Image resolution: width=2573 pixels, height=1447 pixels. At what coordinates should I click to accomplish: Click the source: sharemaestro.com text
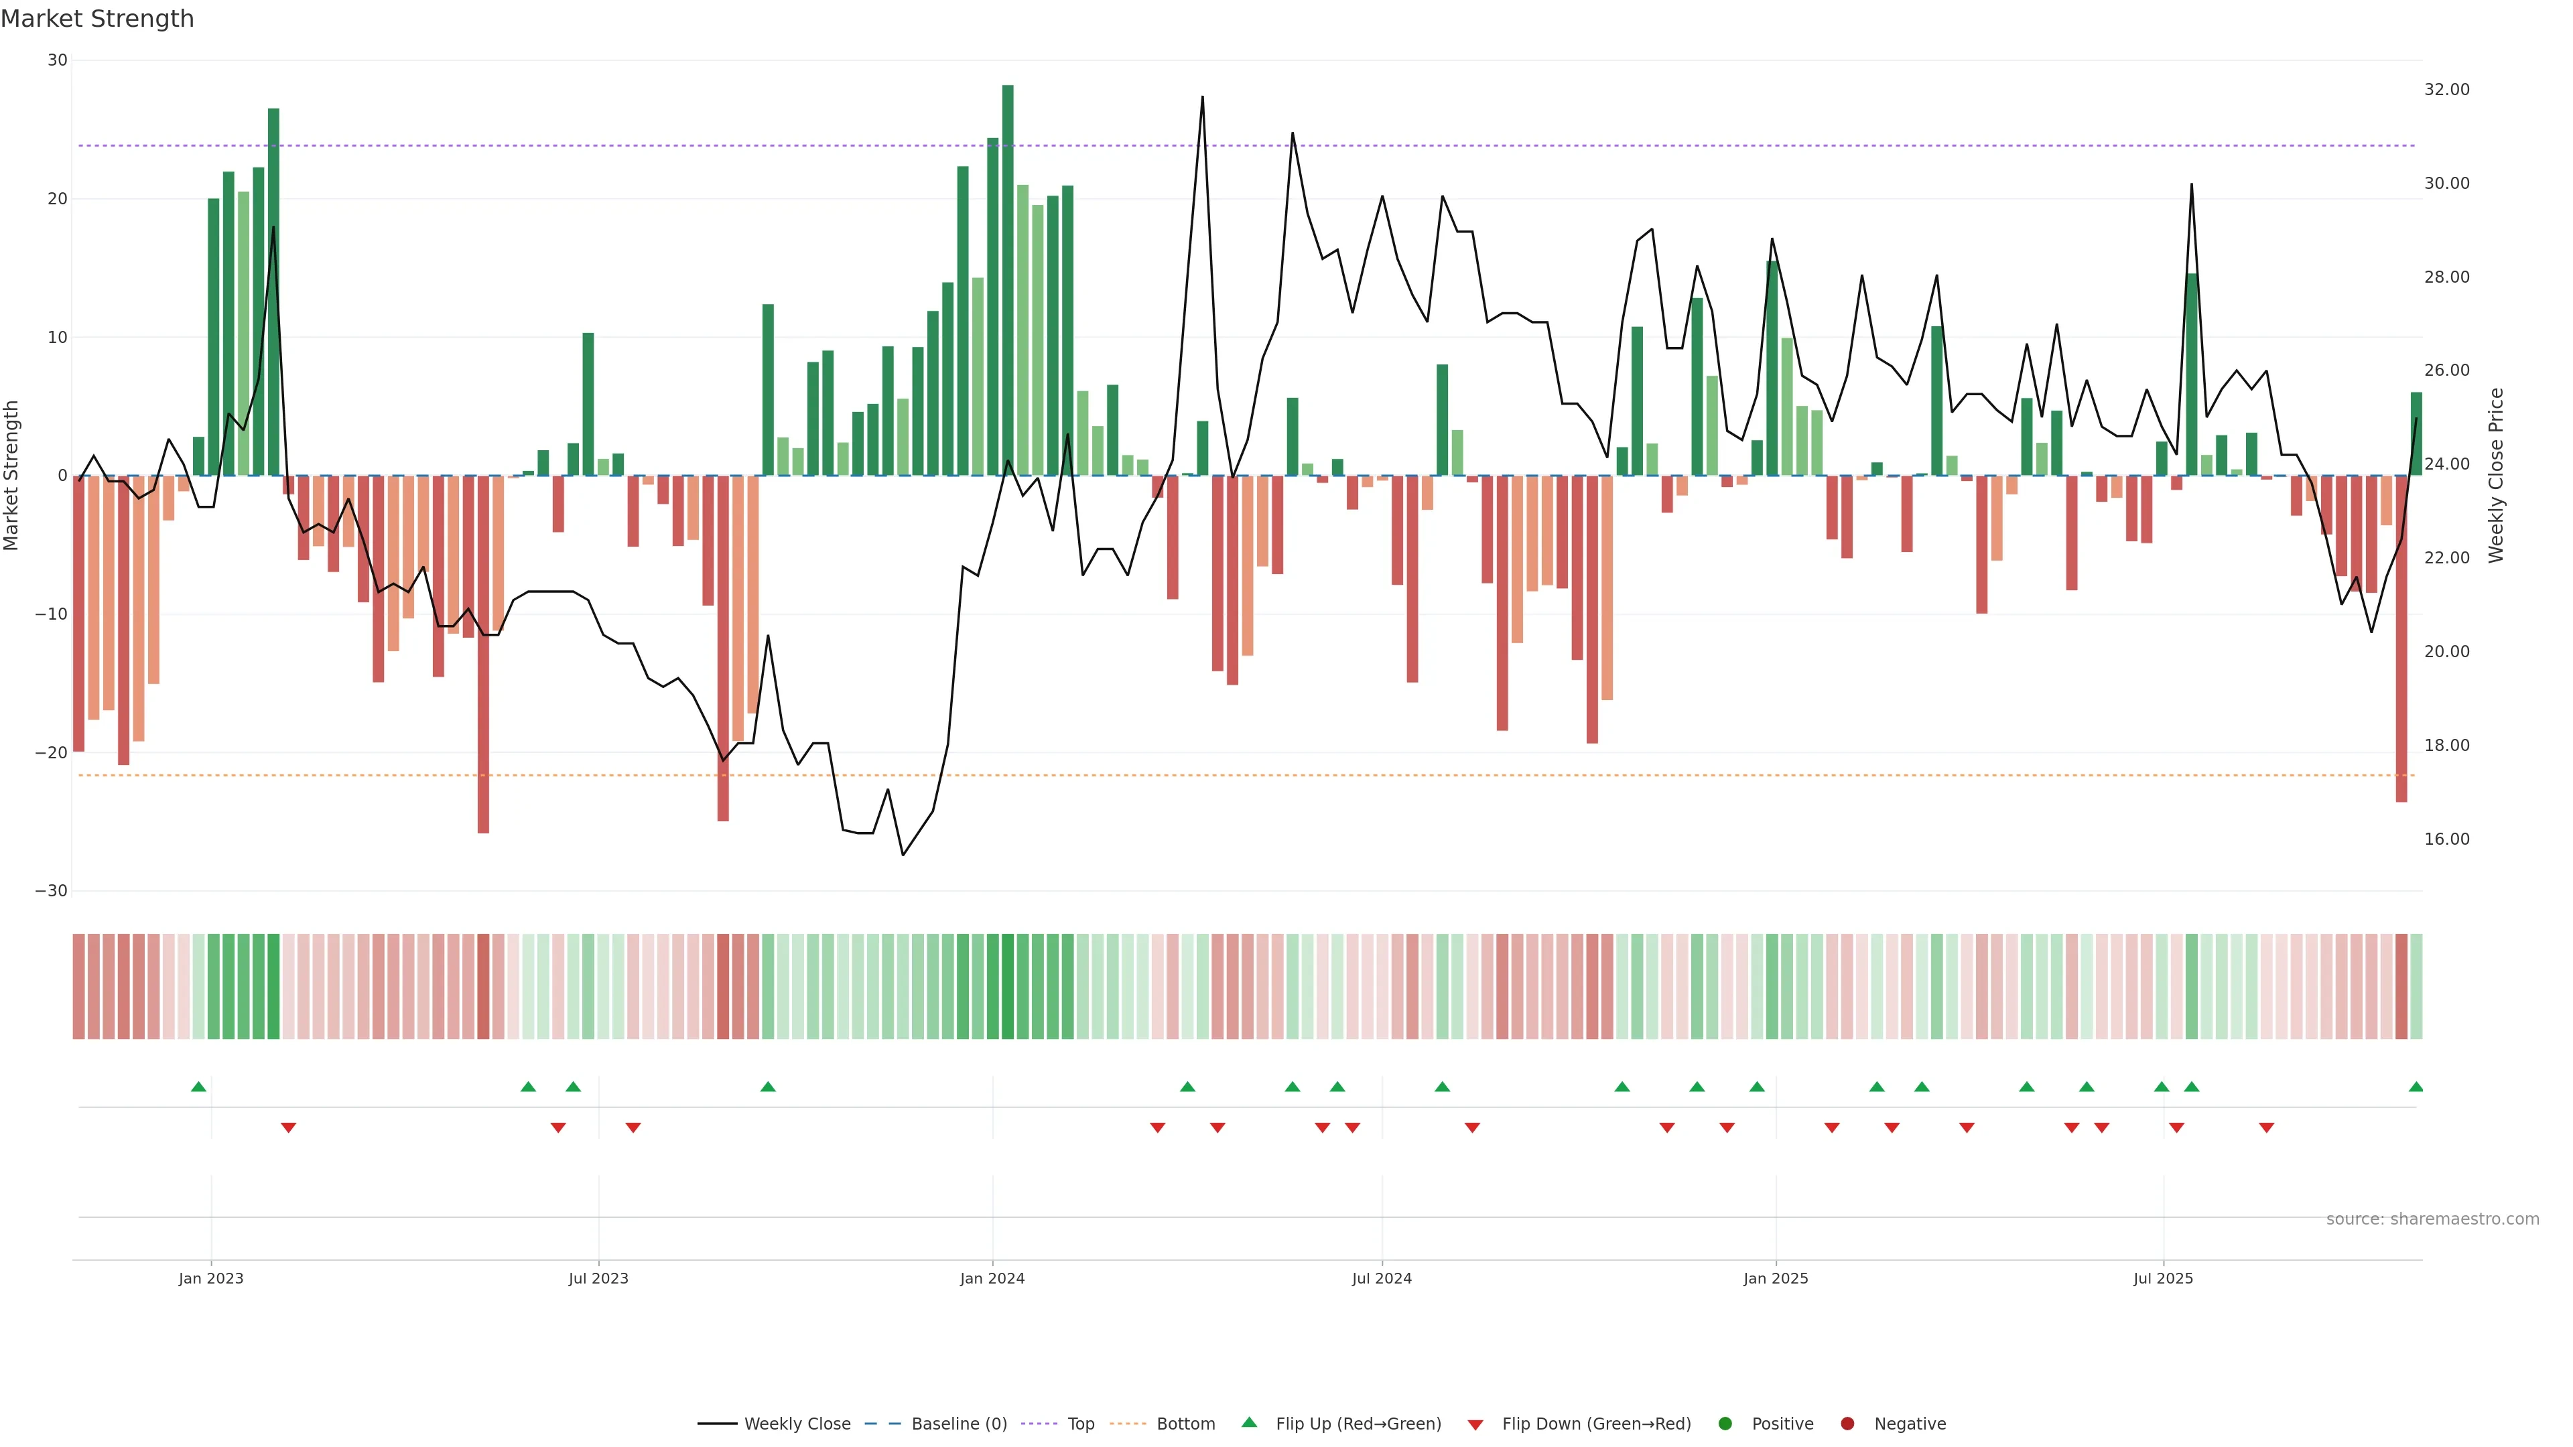pos(2432,1219)
